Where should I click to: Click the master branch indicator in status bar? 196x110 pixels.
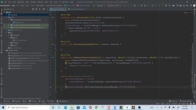(183, 104)
